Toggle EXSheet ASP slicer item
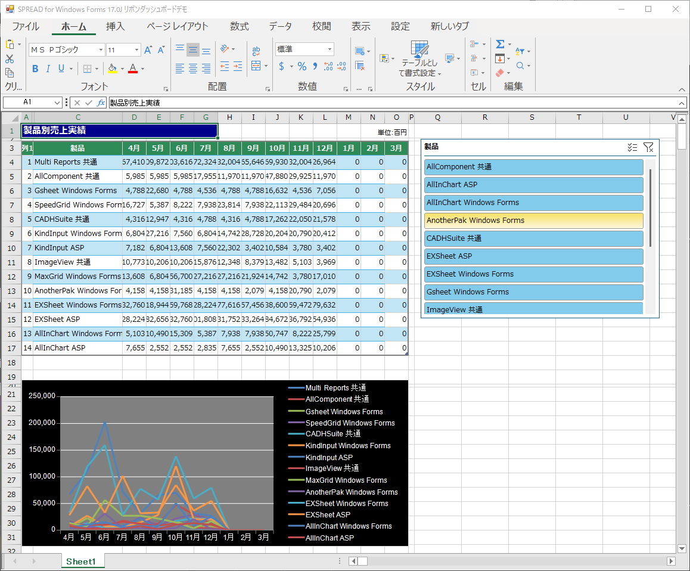The width and height of the screenshot is (690, 571). [x=533, y=256]
